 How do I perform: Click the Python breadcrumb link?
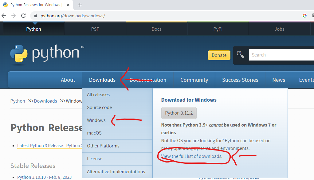[x=18, y=101]
